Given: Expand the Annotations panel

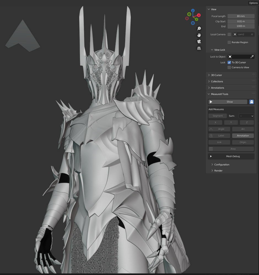Looking at the screenshot, I should tap(209, 88).
